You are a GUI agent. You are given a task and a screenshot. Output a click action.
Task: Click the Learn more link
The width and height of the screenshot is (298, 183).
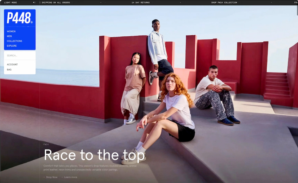[x=71, y=177]
